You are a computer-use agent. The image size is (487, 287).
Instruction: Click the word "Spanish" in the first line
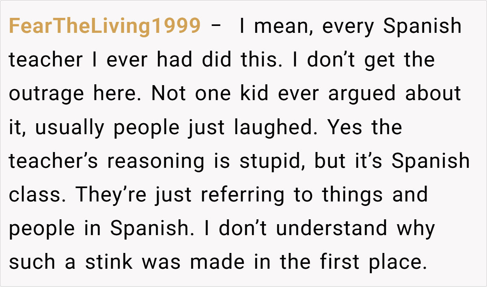tap(422, 27)
